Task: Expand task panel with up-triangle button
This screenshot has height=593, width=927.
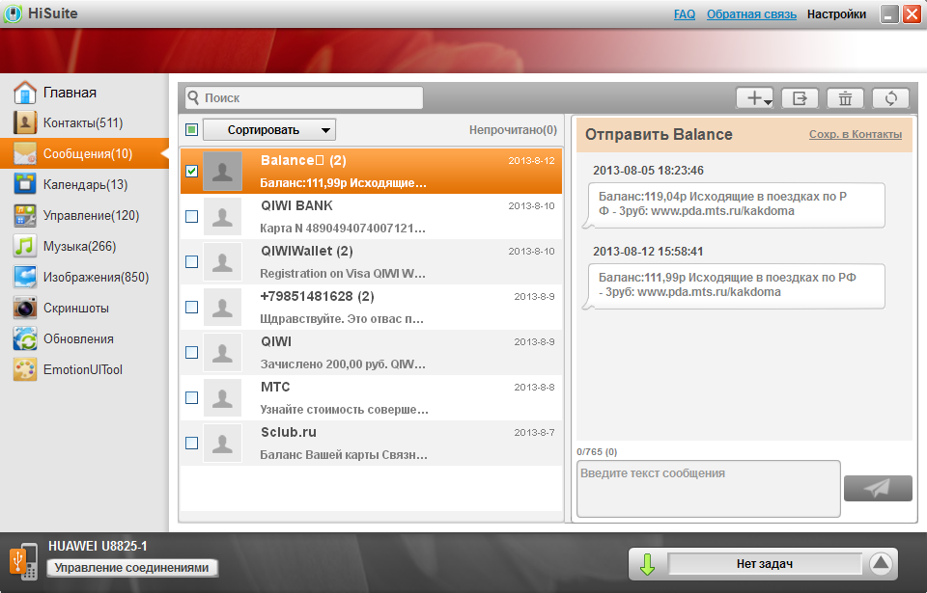Action: (881, 563)
